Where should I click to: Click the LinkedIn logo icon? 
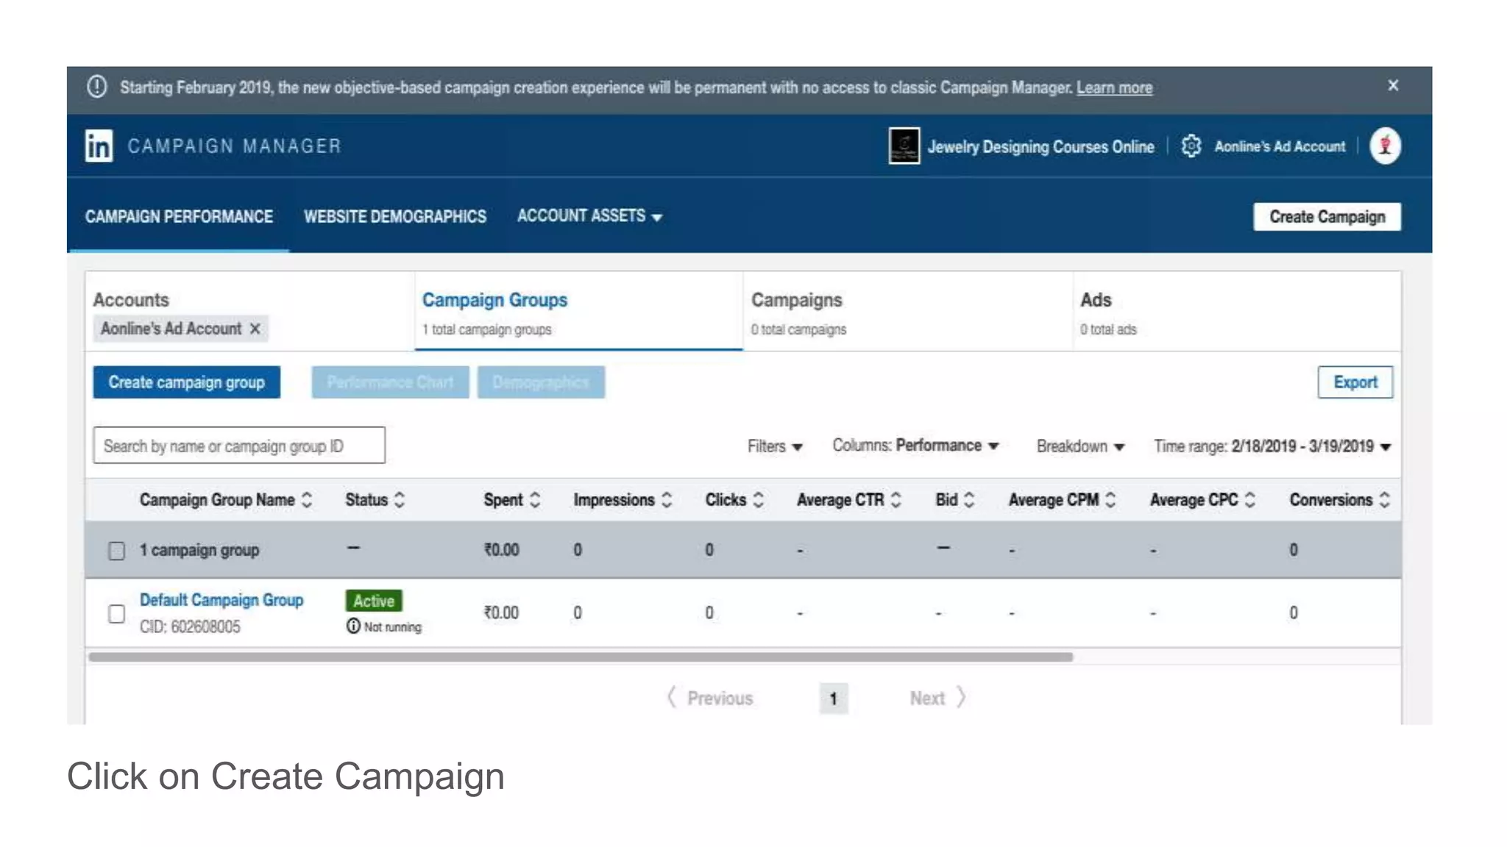pyautogui.click(x=99, y=146)
